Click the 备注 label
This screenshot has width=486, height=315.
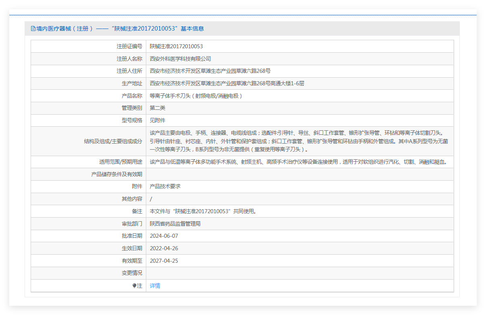[137, 211]
